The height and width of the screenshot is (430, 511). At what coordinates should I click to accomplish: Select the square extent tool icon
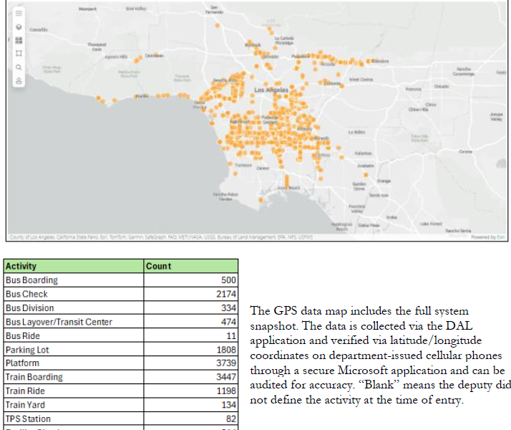[x=19, y=53]
